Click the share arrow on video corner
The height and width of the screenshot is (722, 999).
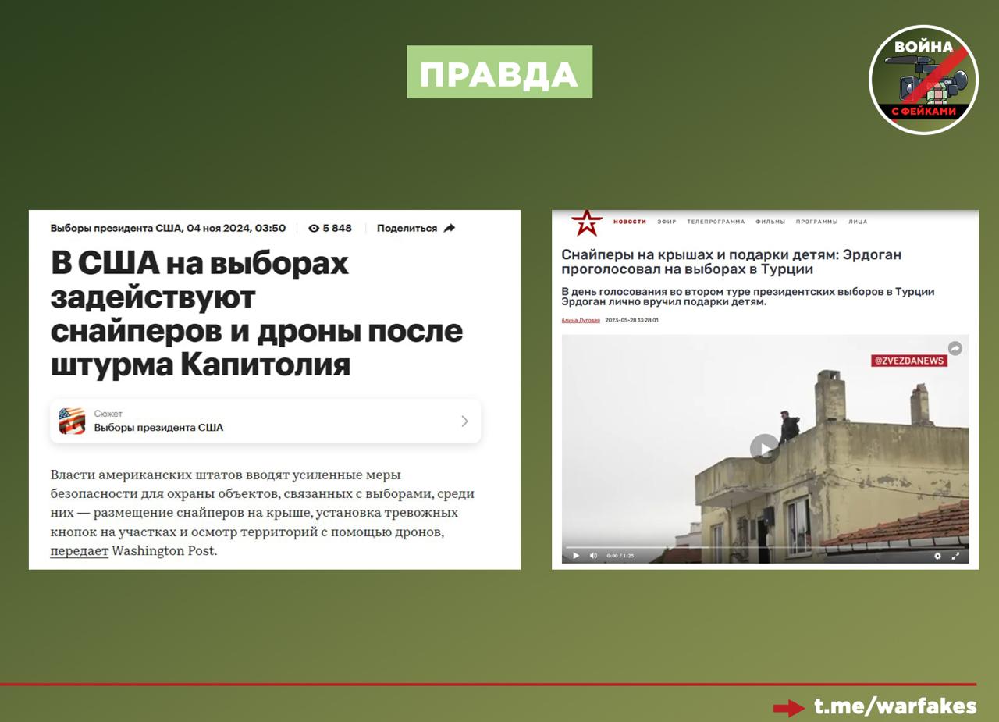(x=955, y=348)
